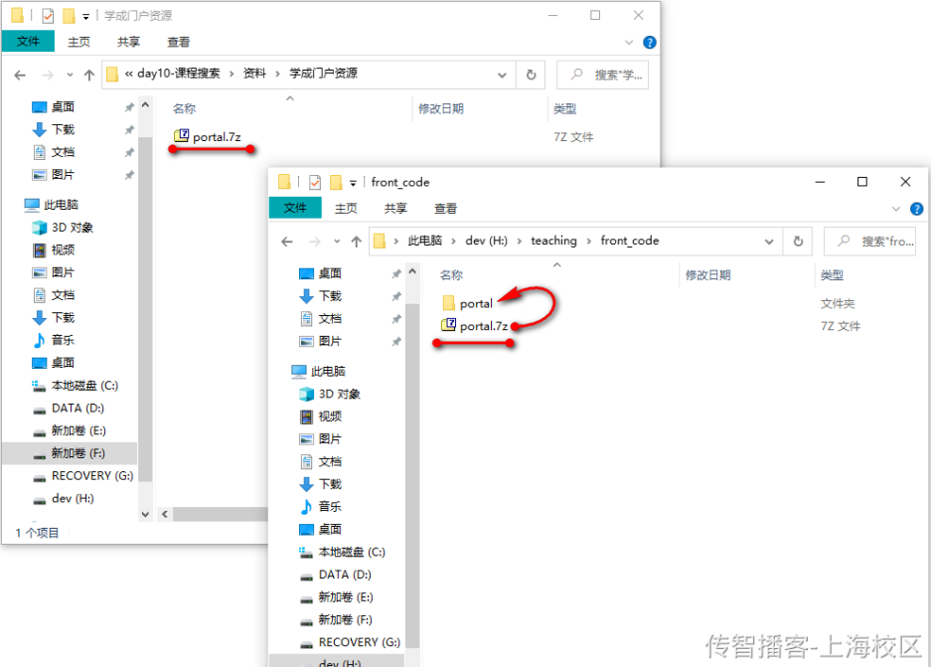Screen dimensions: 931x667
Task: Switch to 共享 tab in front_code window
Action: [395, 209]
